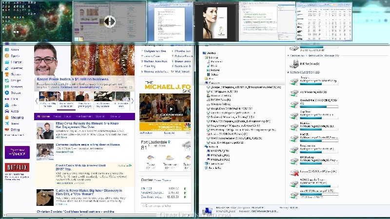Switch to the Photoshop portrait window thumbnail

pyautogui.click(x=216, y=21)
